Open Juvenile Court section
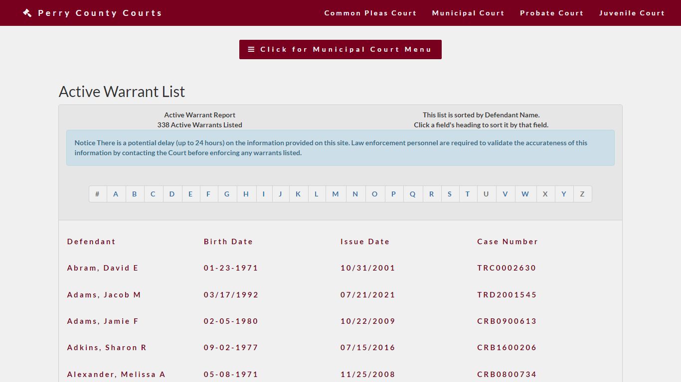 point(632,13)
